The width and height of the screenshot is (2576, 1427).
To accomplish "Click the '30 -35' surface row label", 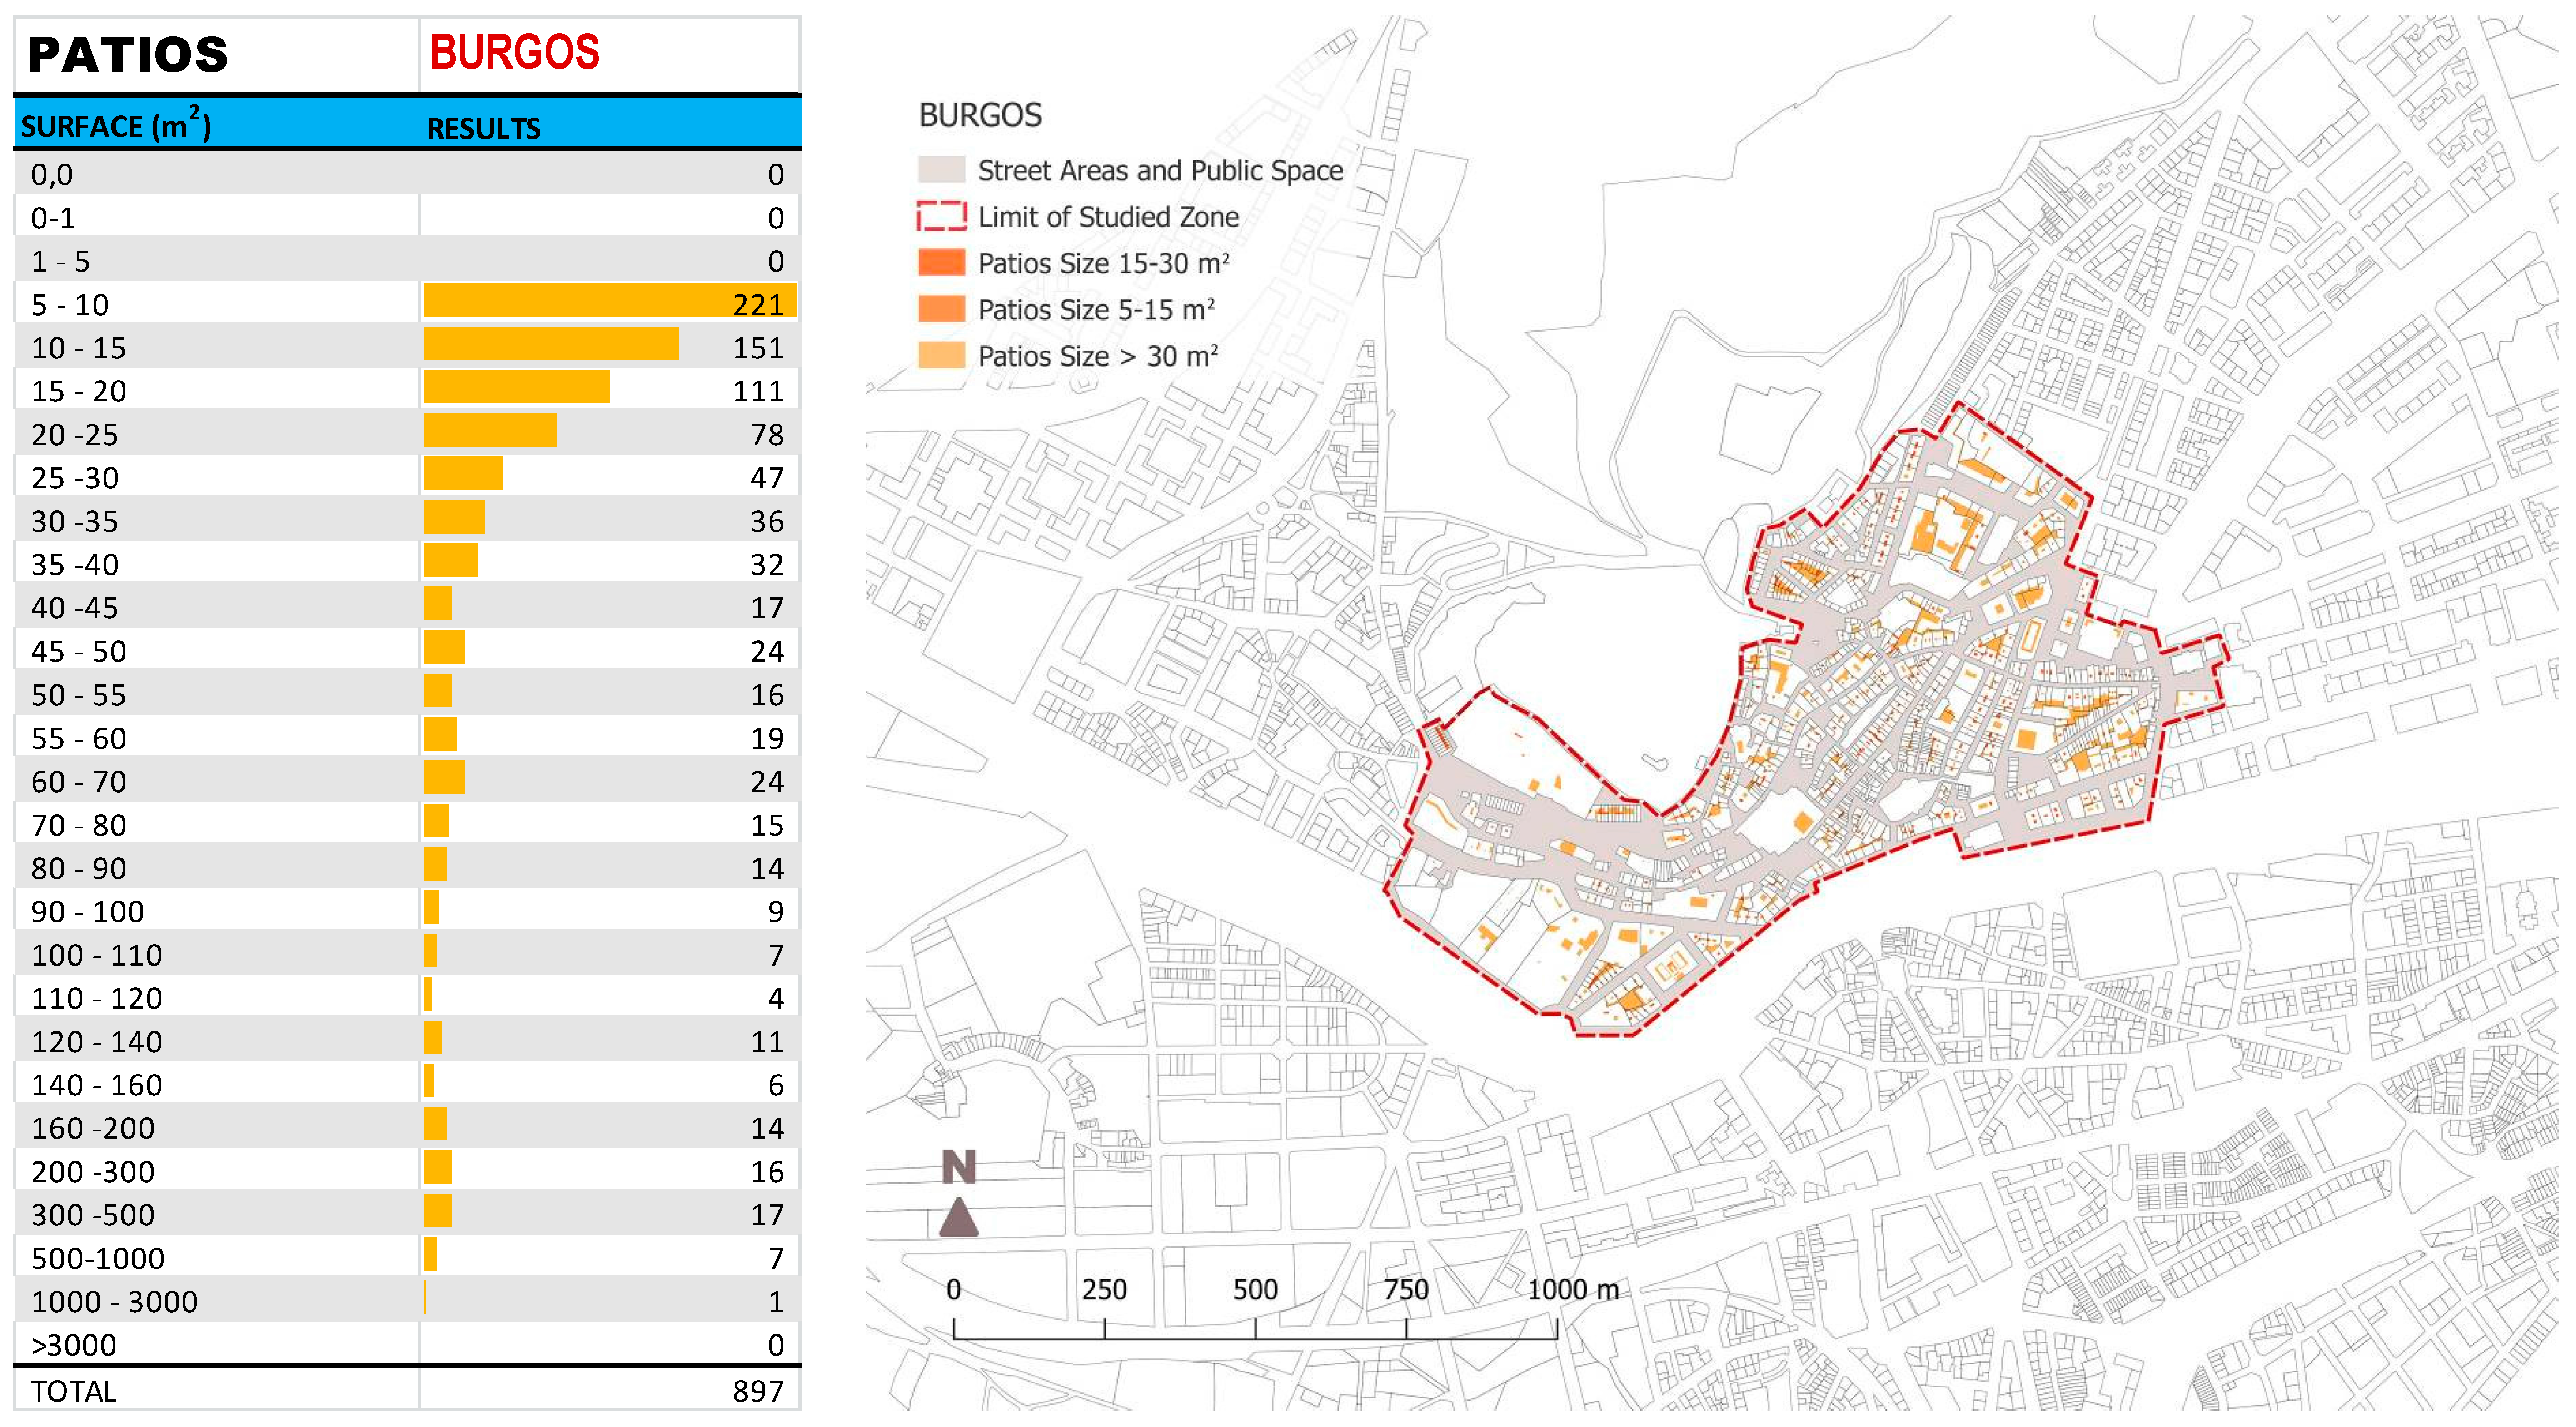I will point(74,522).
